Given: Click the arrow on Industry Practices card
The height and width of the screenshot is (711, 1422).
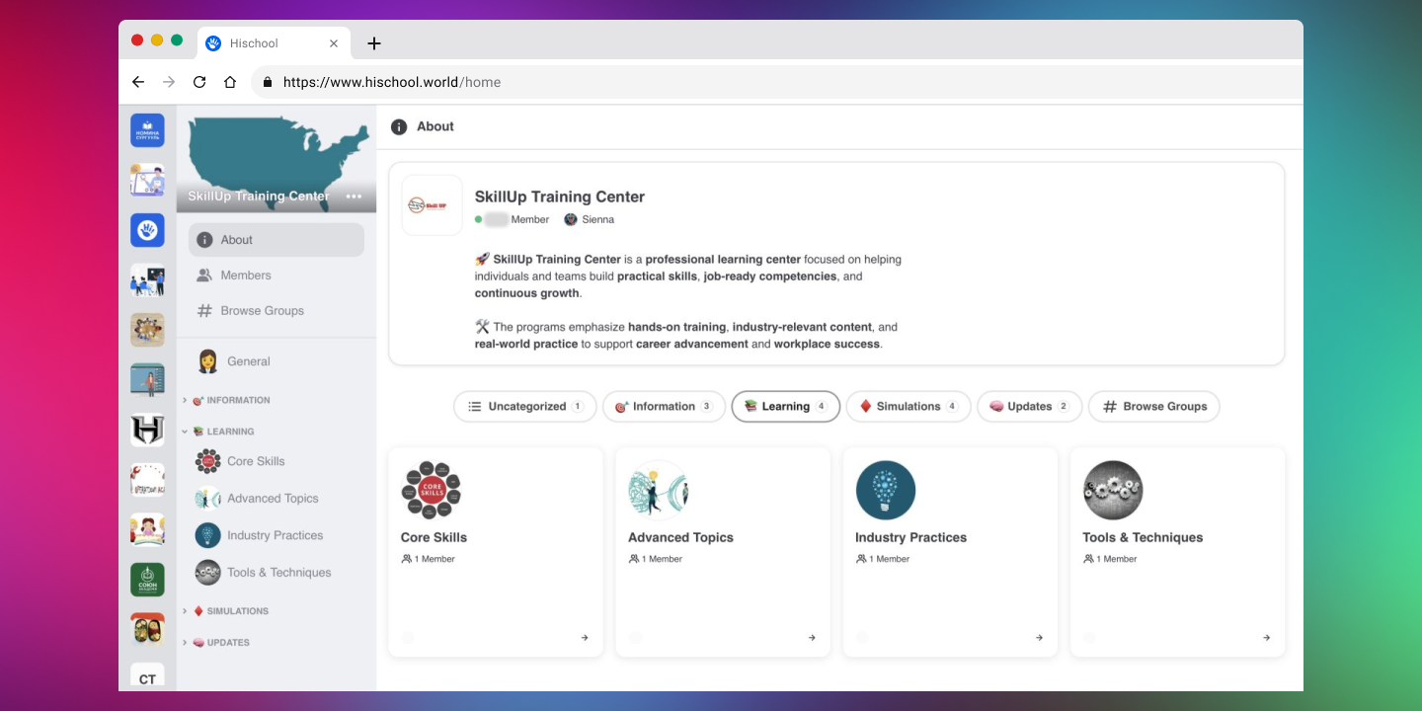Looking at the screenshot, I should click(x=1039, y=638).
